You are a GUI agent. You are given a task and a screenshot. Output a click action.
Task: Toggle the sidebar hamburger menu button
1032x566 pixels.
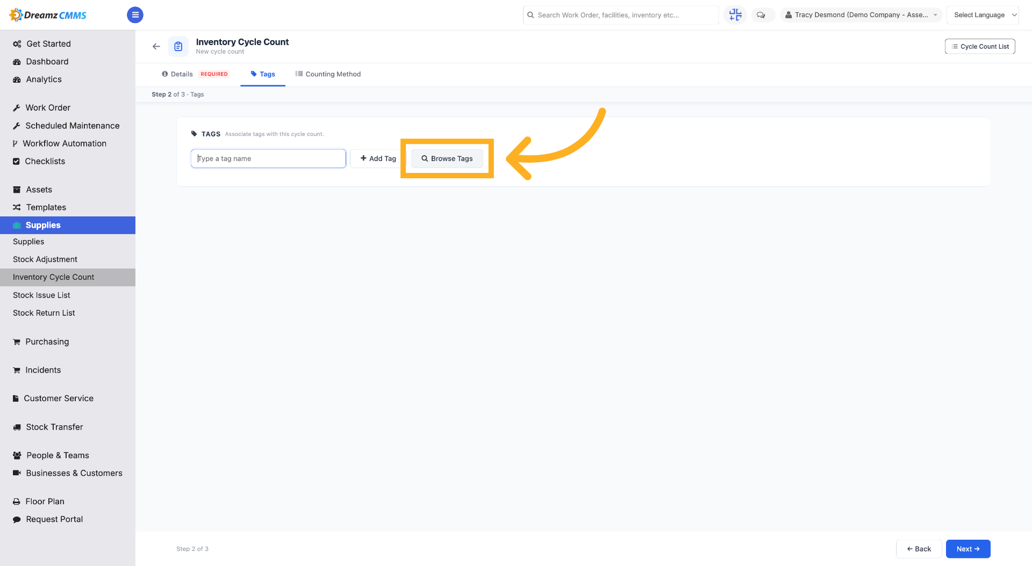[135, 15]
